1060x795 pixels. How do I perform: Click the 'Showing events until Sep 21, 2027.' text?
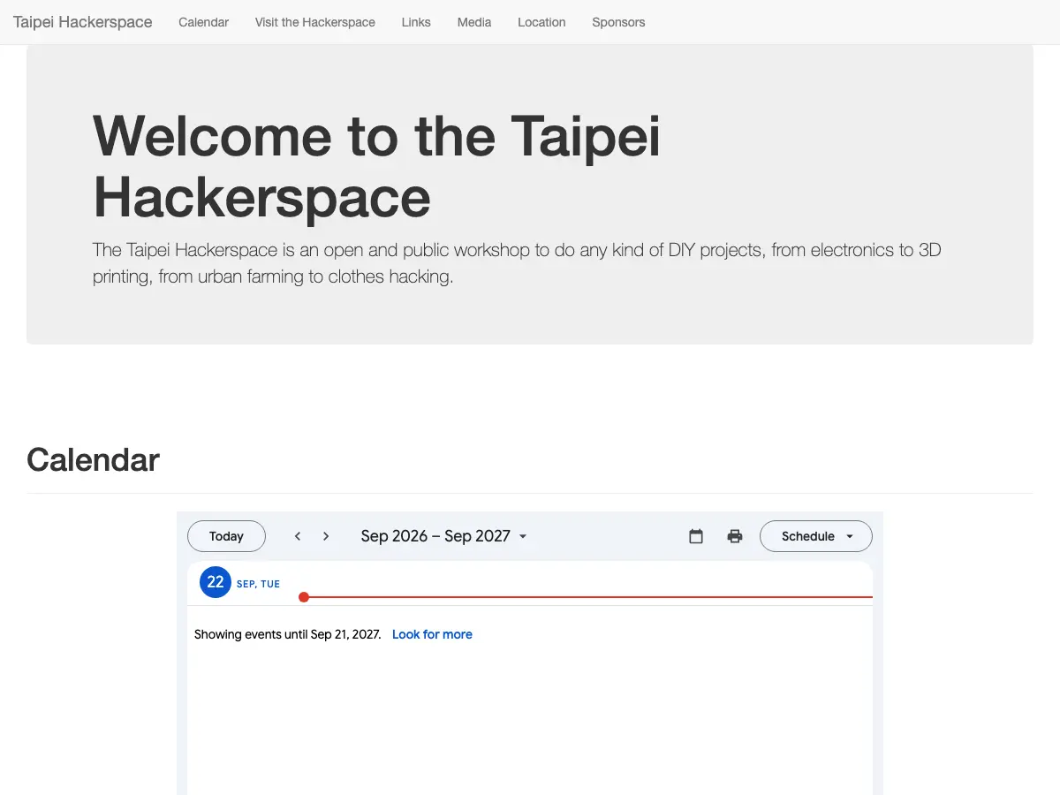pos(287,634)
